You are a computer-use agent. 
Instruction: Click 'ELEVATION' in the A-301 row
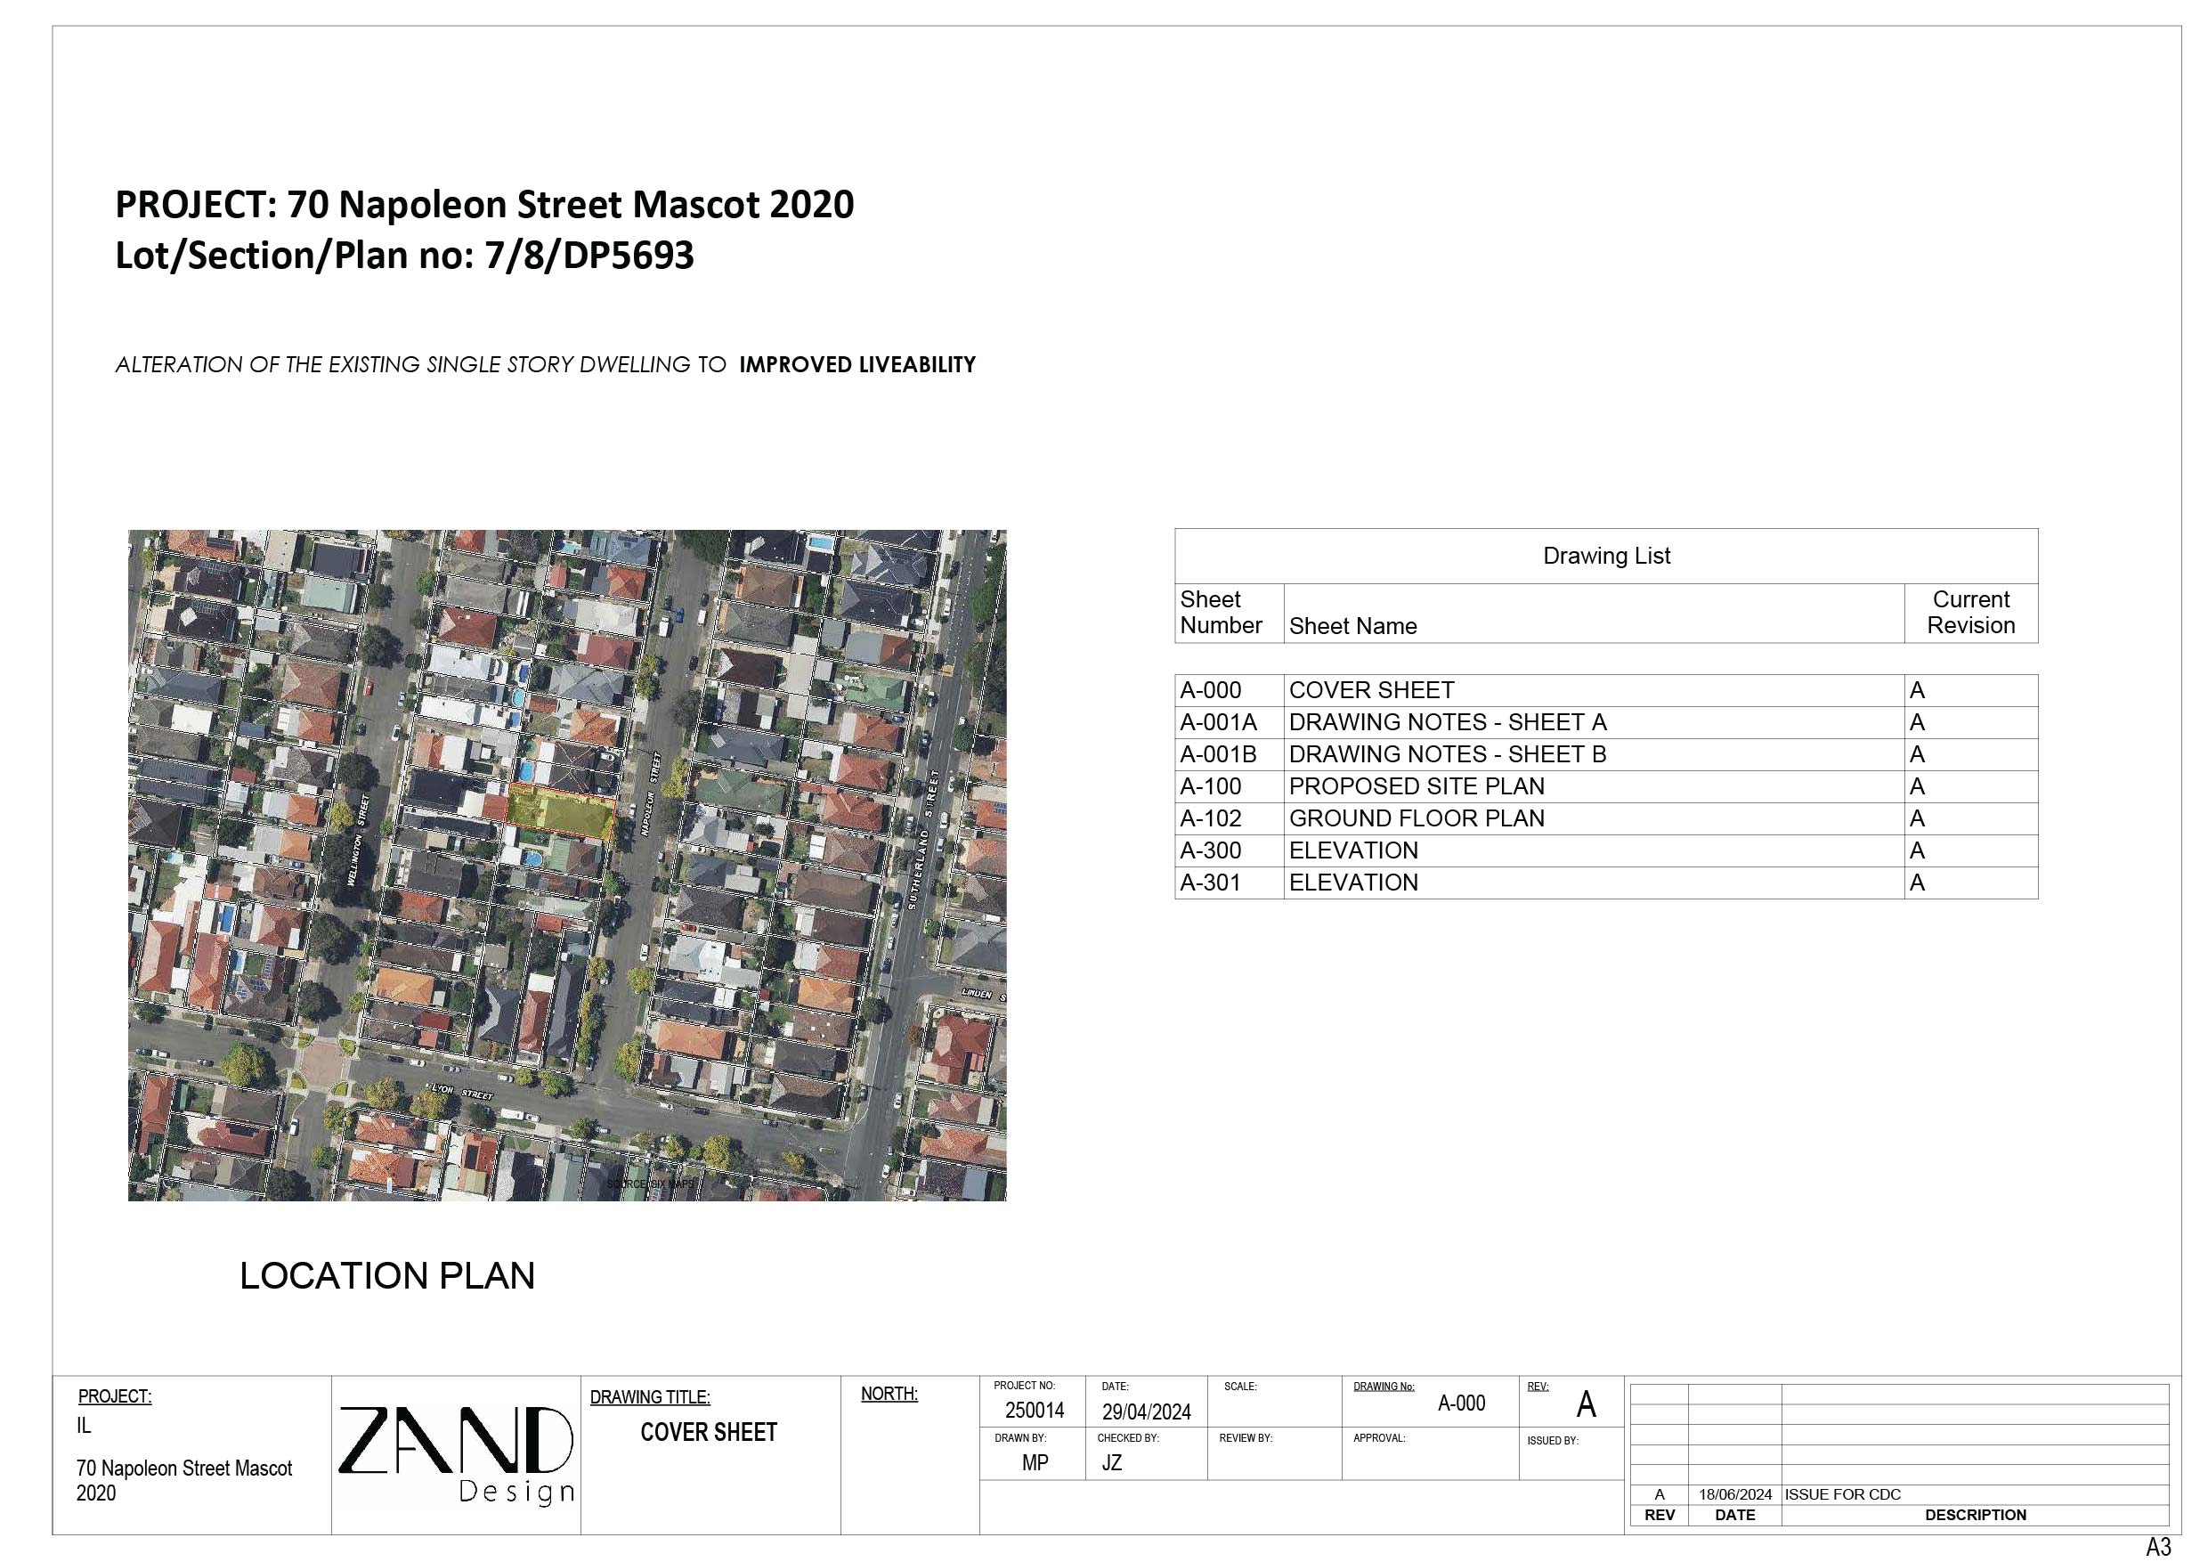click(x=1353, y=883)
